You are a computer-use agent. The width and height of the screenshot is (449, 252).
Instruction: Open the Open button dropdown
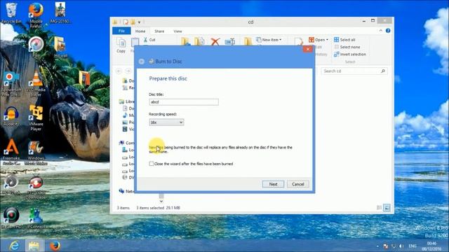click(328, 40)
